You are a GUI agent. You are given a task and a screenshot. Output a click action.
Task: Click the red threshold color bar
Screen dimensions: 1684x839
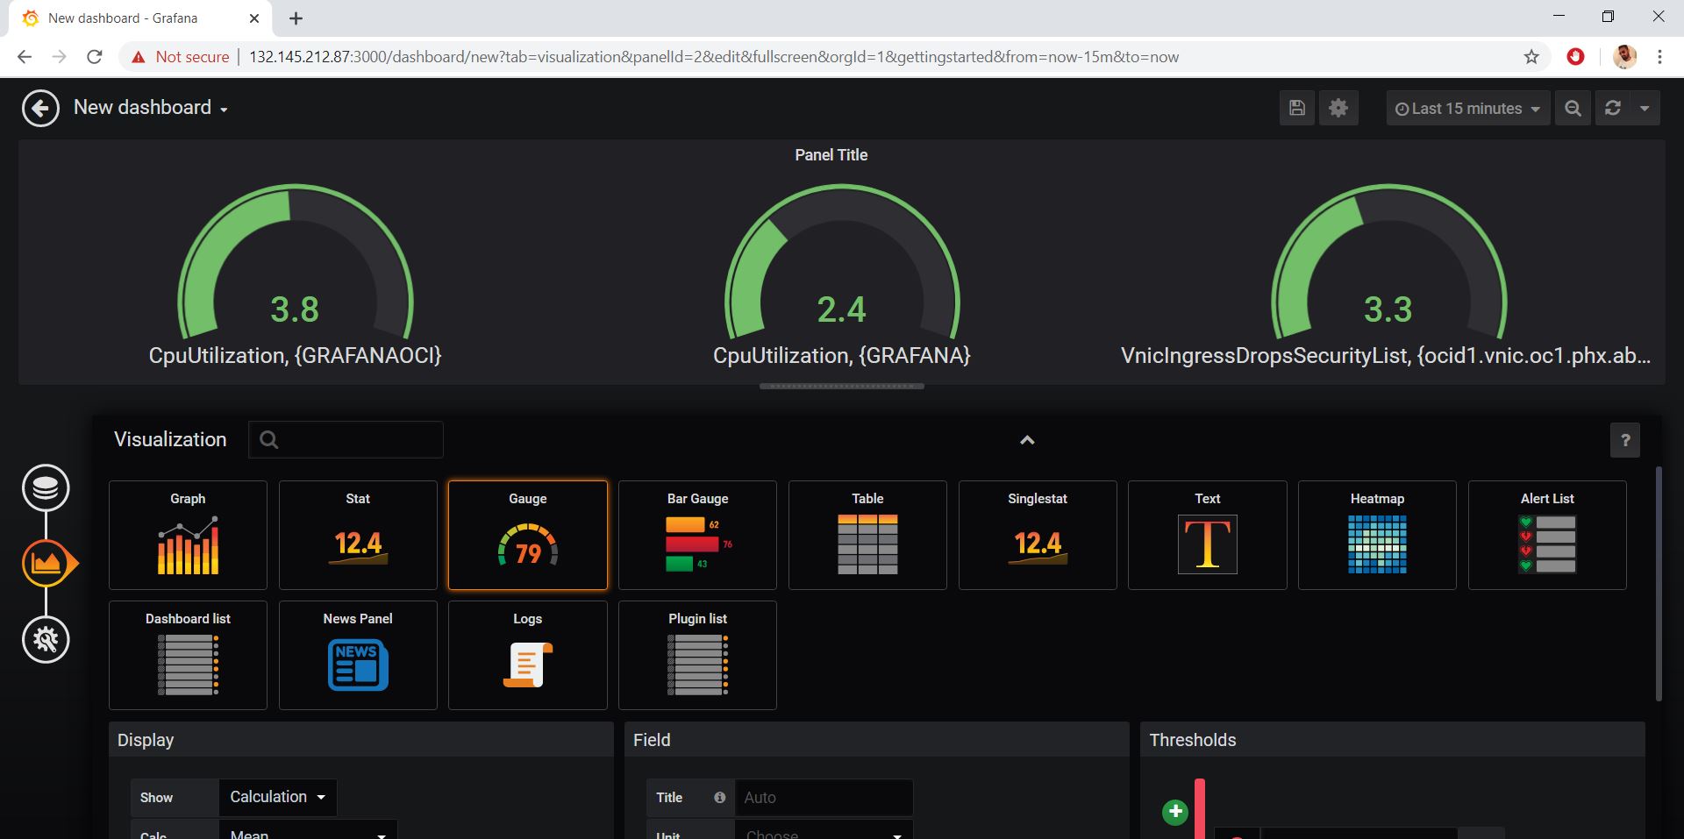coord(1199,808)
